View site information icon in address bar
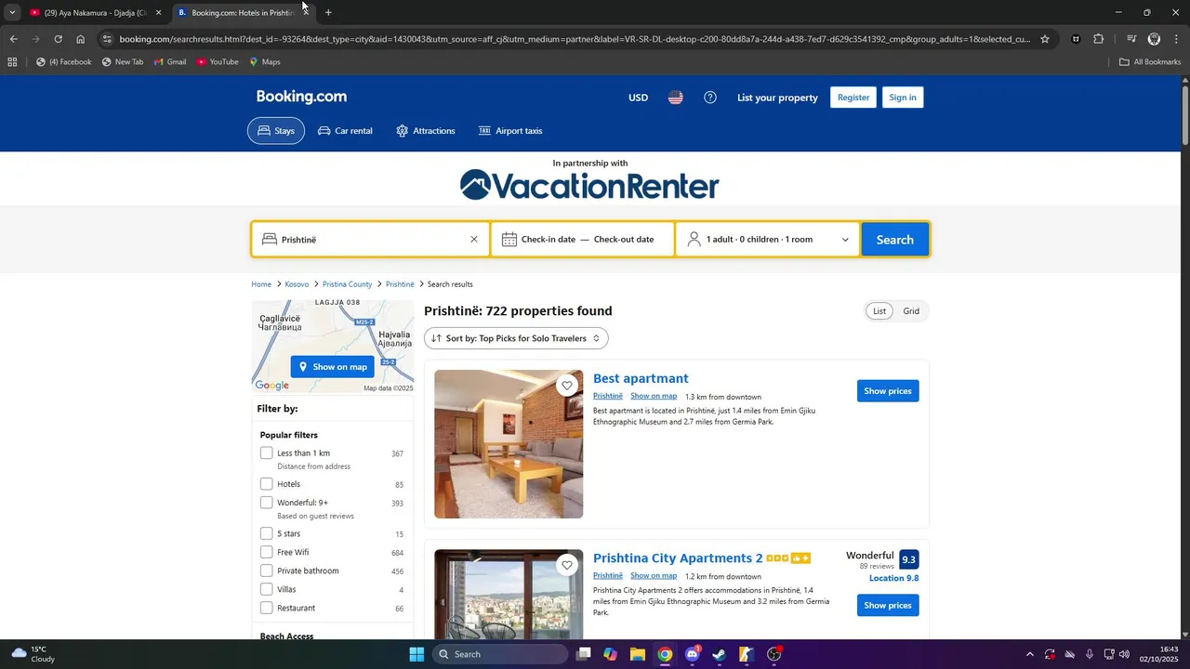The height and width of the screenshot is (669, 1190). pyautogui.click(x=107, y=39)
